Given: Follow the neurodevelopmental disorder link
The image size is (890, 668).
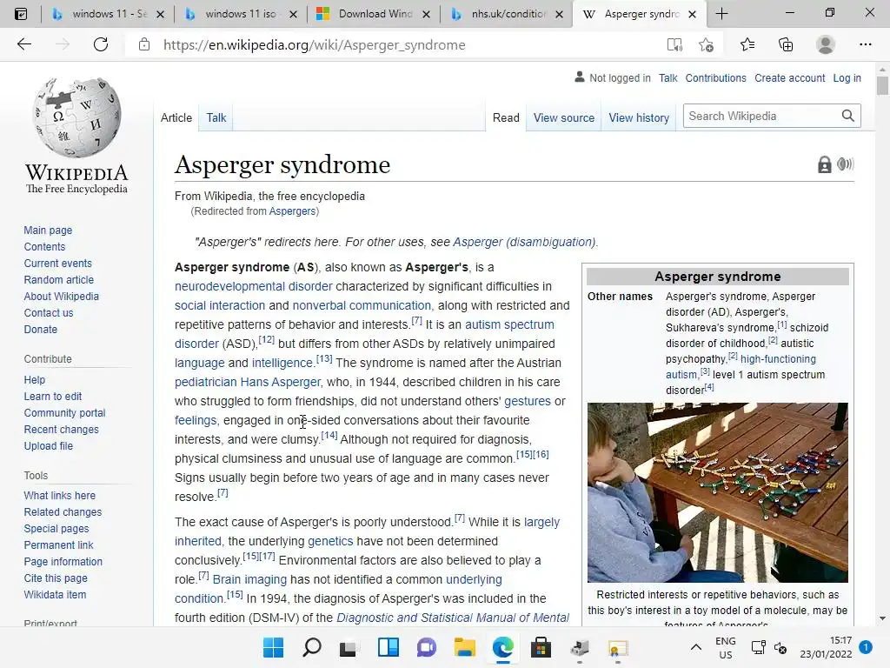Looking at the screenshot, I should (x=253, y=286).
